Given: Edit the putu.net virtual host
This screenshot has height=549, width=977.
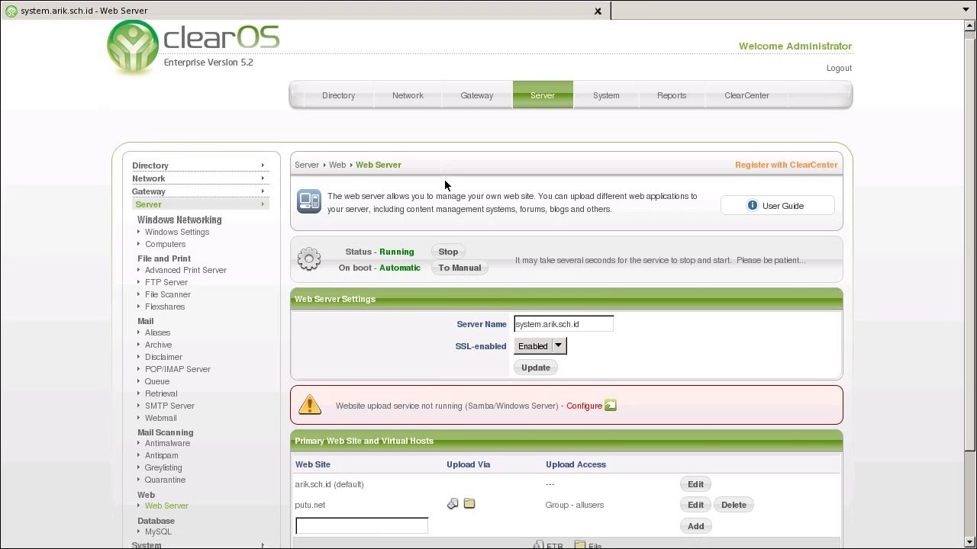Looking at the screenshot, I should coord(695,505).
